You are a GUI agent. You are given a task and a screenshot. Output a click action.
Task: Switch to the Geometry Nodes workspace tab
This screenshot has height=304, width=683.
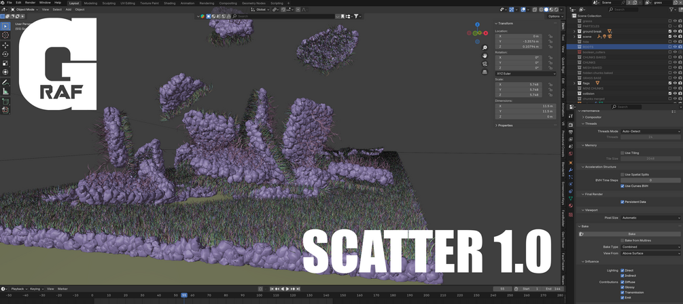coord(253,3)
